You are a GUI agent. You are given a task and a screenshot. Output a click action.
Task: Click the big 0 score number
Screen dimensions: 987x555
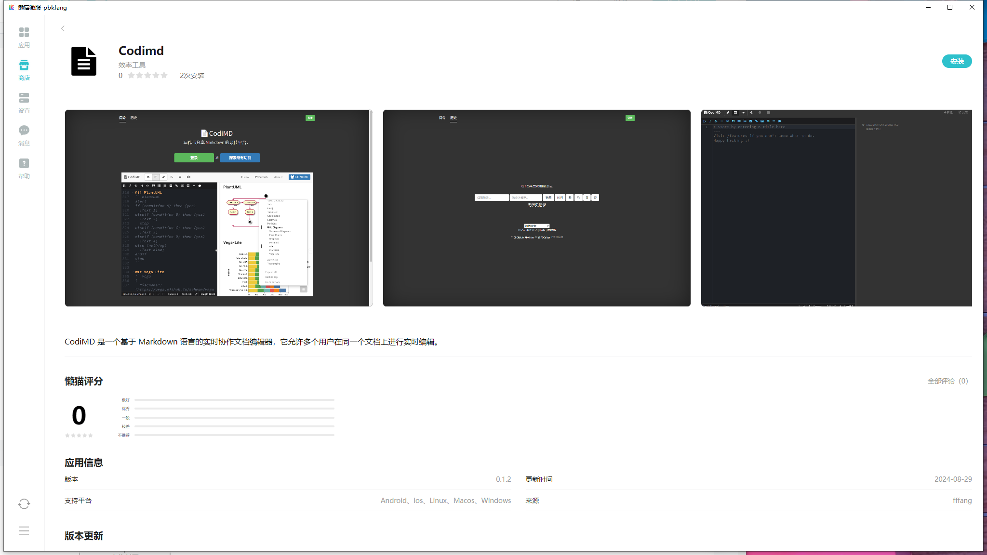pos(79,415)
